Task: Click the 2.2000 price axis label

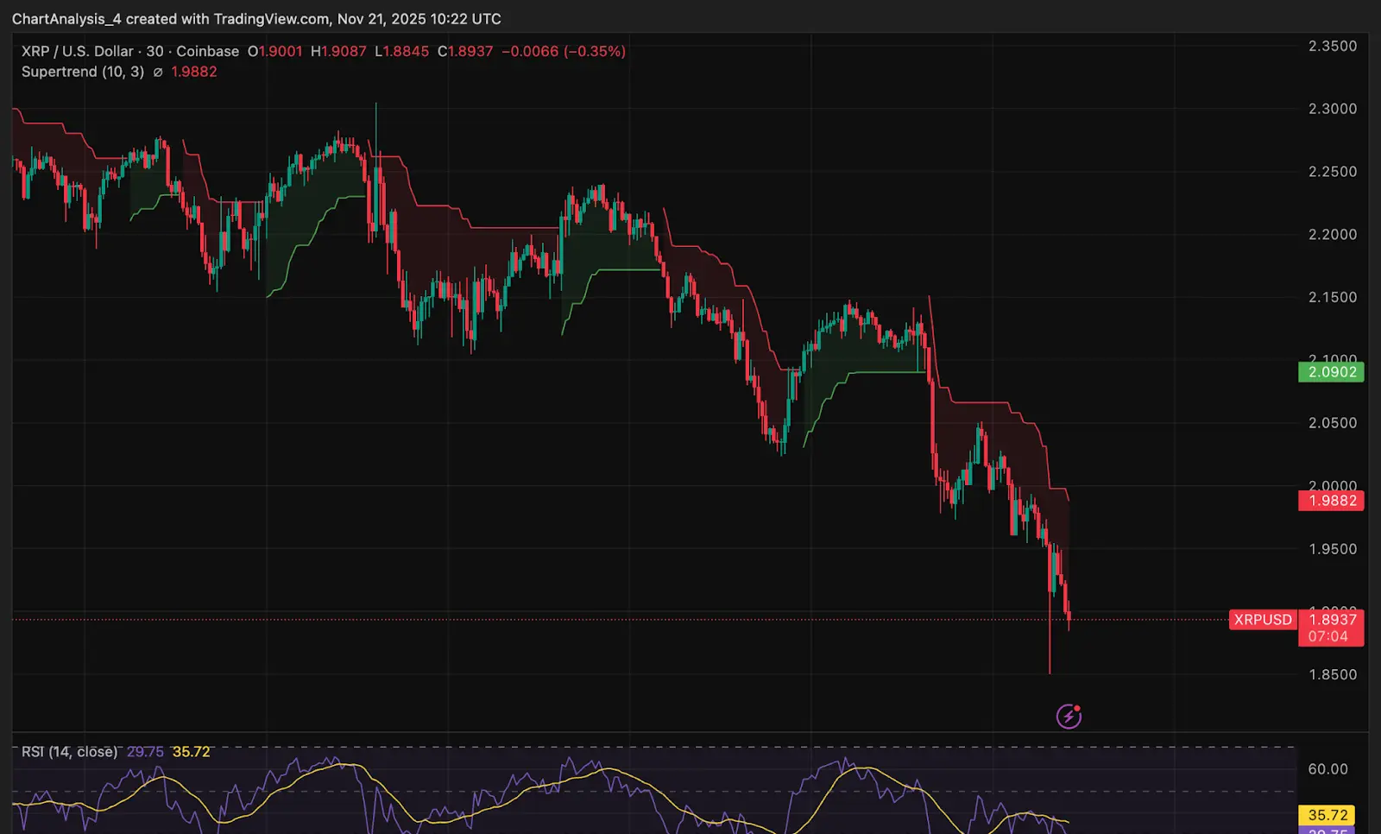Action: (x=1333, y=235)
